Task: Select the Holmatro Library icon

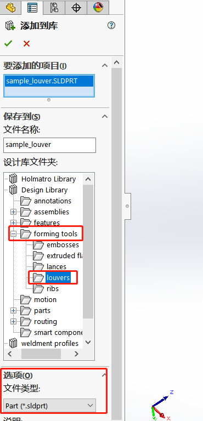Action: [x=13, y=179]
